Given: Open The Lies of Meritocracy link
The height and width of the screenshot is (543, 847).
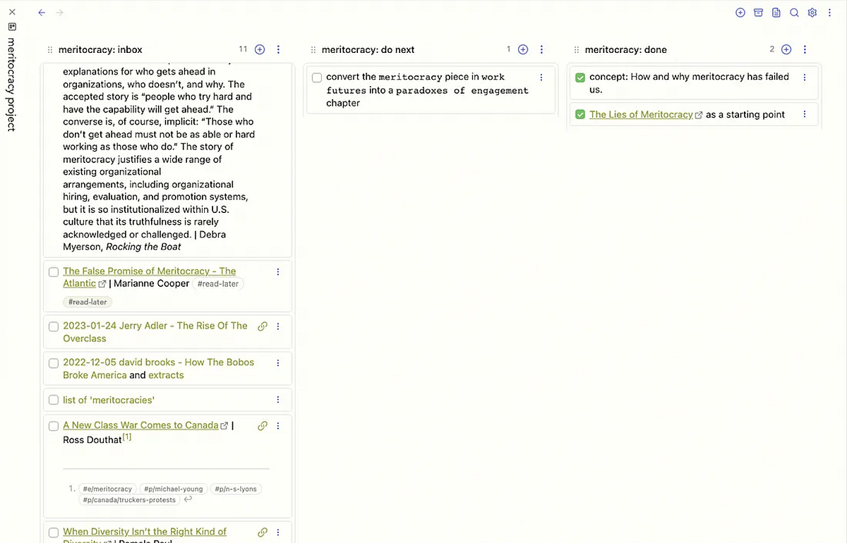Looking at the screenshot, I should coord(641,114).
